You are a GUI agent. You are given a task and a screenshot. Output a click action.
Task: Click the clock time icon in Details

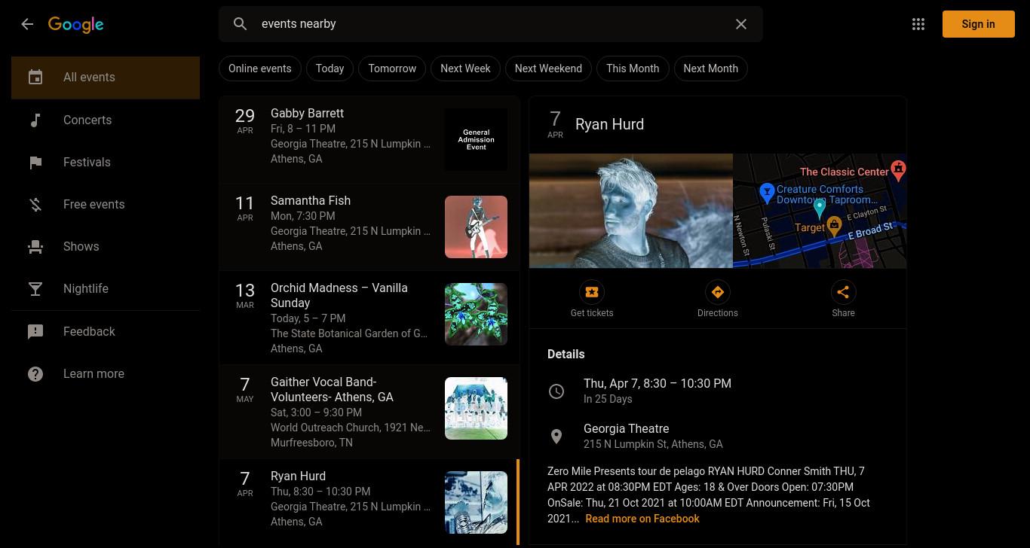556,391
